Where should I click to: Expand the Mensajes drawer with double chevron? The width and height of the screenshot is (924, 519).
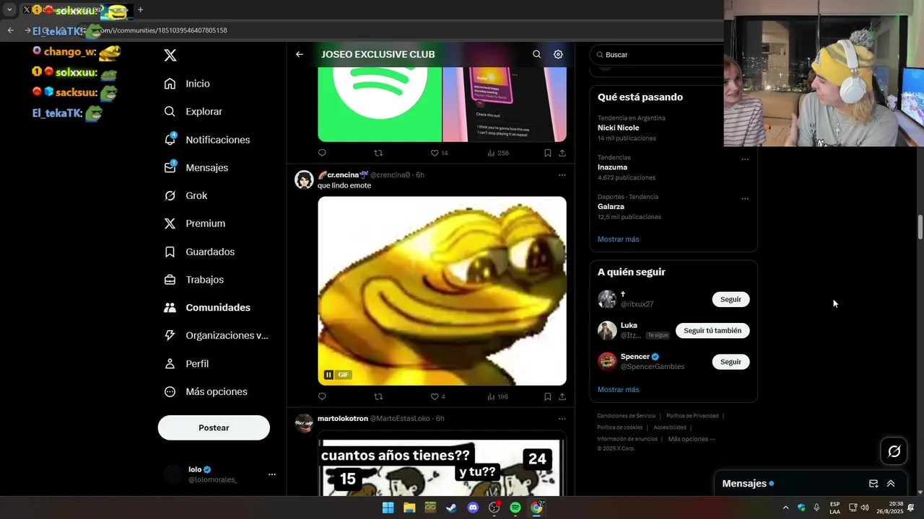pos(891,484)
